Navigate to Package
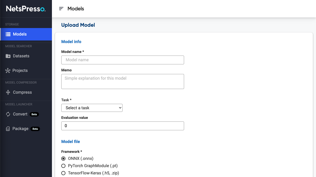The width and height of the screenshot is (316, 177). [x=26, y=129]
